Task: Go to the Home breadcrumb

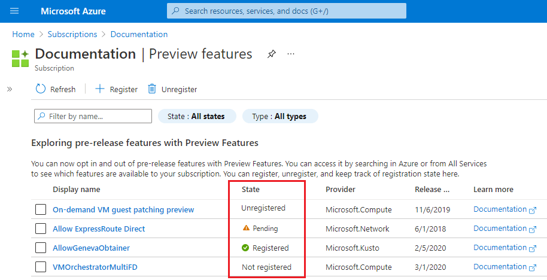Action: 23,34
